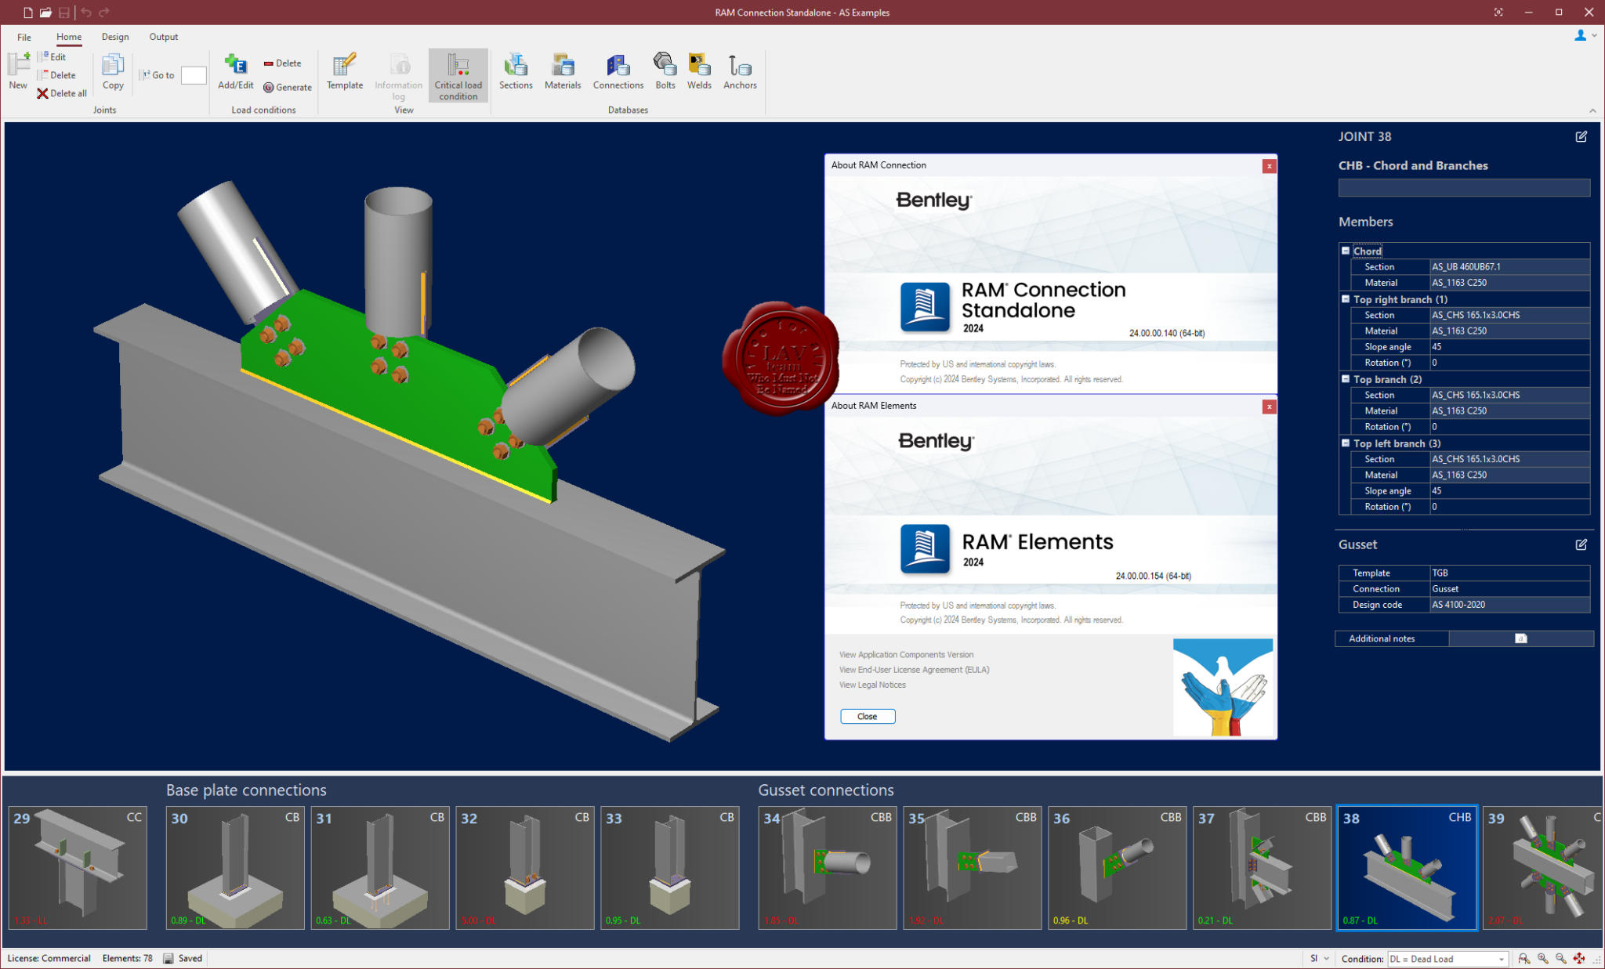Viewport: 1605px width, 969px height.
Task: Open the View Legal Notices link
Action: tap(871, 684)
